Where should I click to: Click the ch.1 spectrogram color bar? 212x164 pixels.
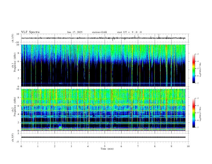tap(194, 69)
